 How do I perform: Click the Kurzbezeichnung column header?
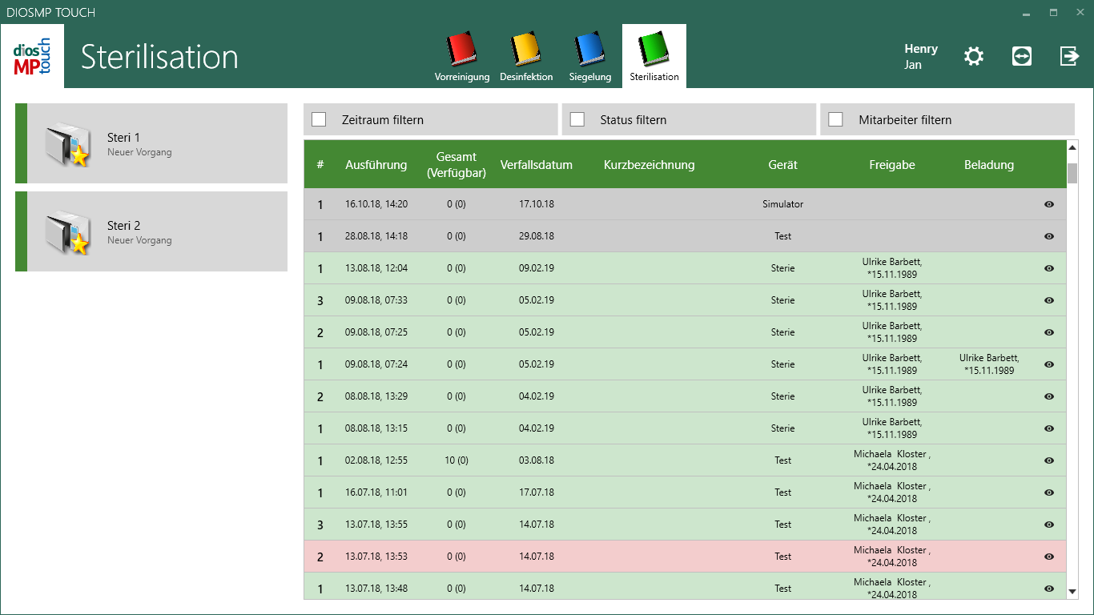650,165
